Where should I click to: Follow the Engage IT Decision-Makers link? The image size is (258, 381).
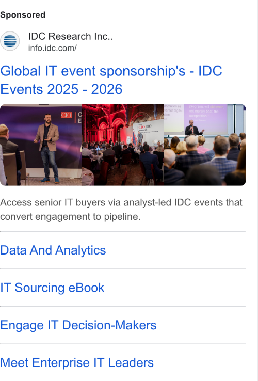[x=78, y=325]
